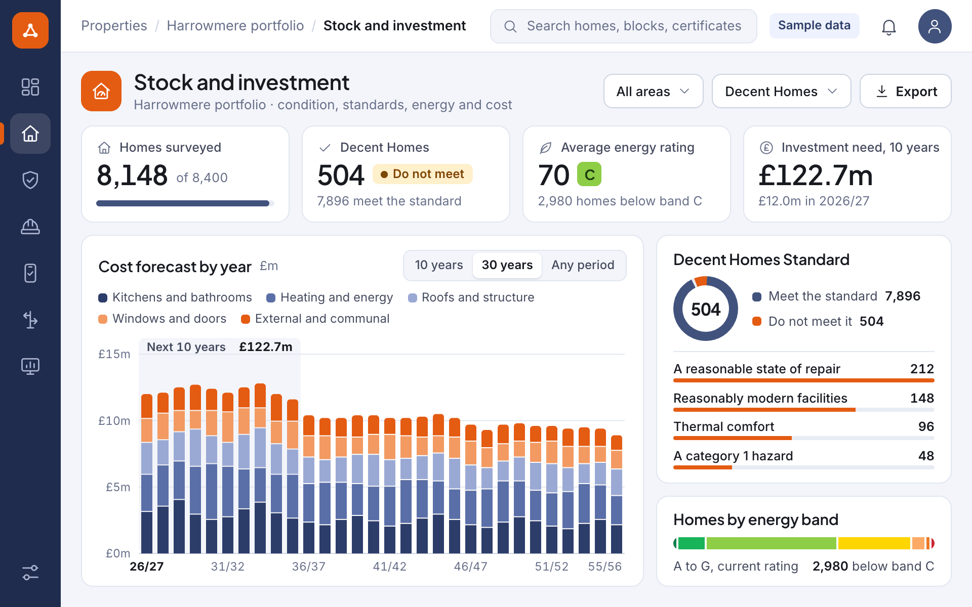Focus the search homes, blocks, certificates field
The height and width of the screenshot is (607, 972).
point(624,26)
